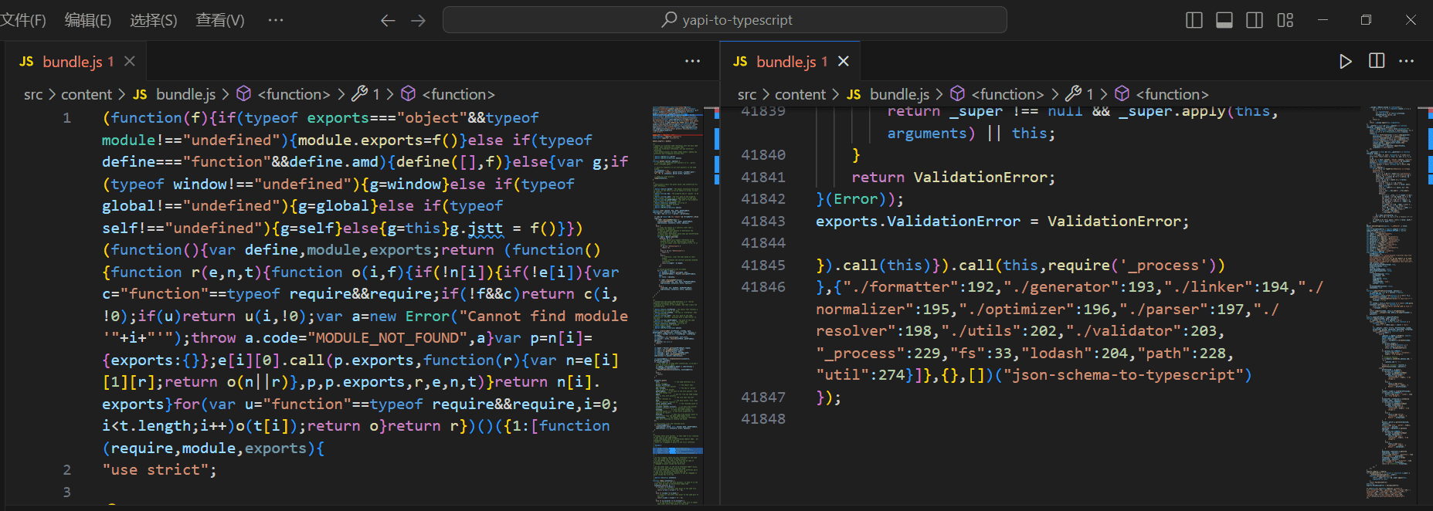This screenshot has height=511, width=1433.
Task: Toggle the bottom panel visibility
Action: pos(1224,20)
